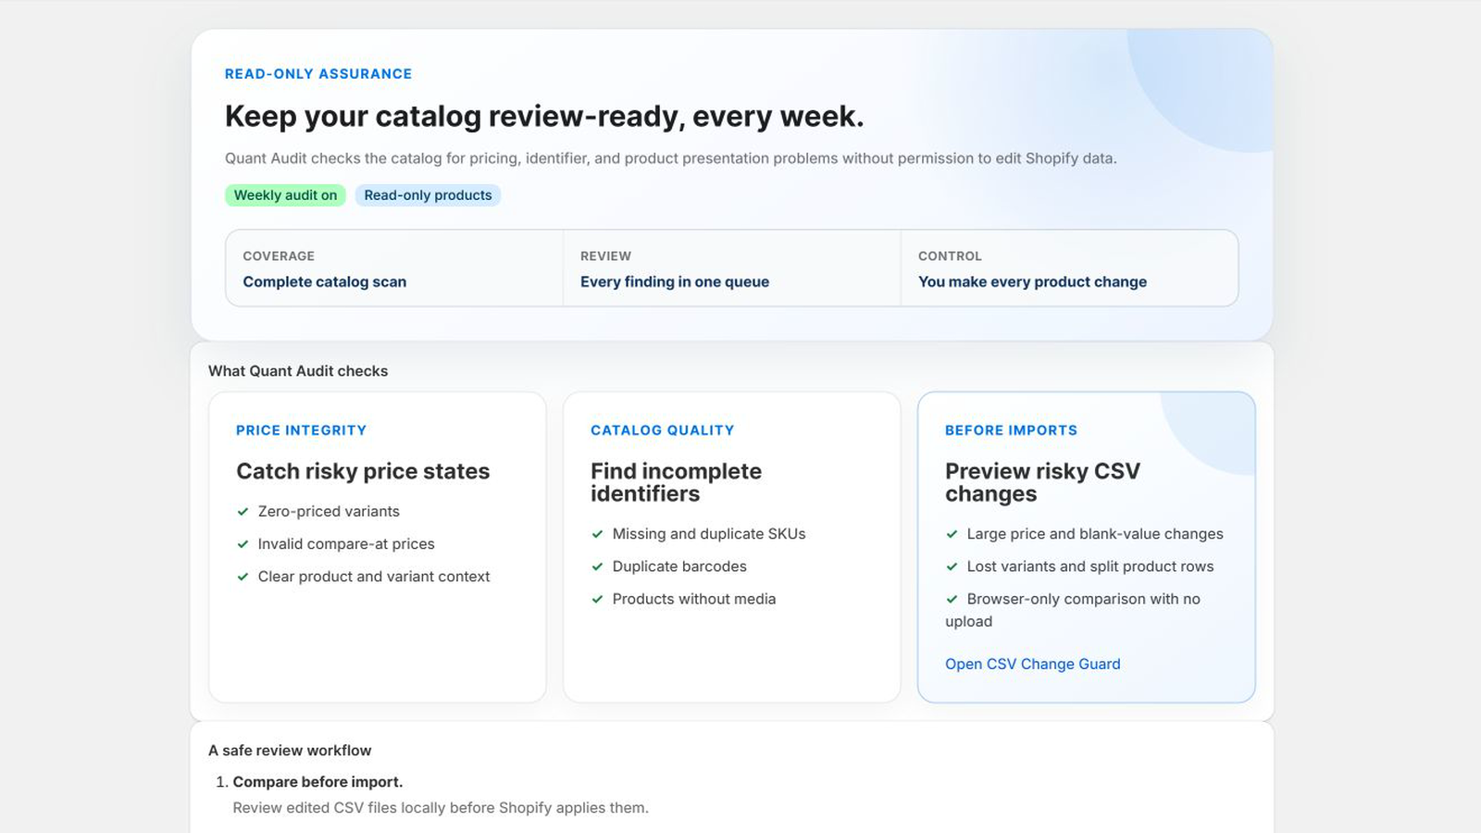This screenshot has width=1481, height=833.
Task: Open CSV Change Guard link
Action: (1032, 664)
